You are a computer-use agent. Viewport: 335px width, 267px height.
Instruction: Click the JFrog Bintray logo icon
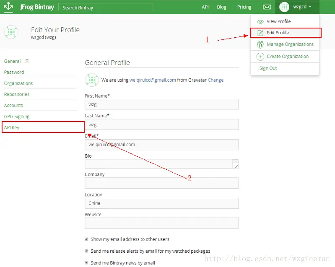click(8, 7)
